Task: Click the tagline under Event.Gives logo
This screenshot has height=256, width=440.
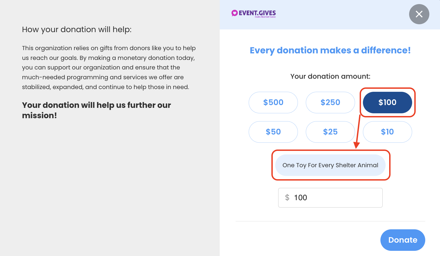Action: tap(265, 17)
